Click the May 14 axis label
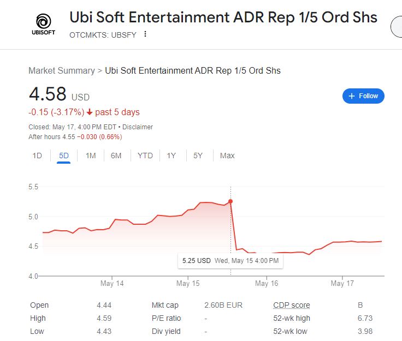Viewport: 402px width, 341px height. 112,283
